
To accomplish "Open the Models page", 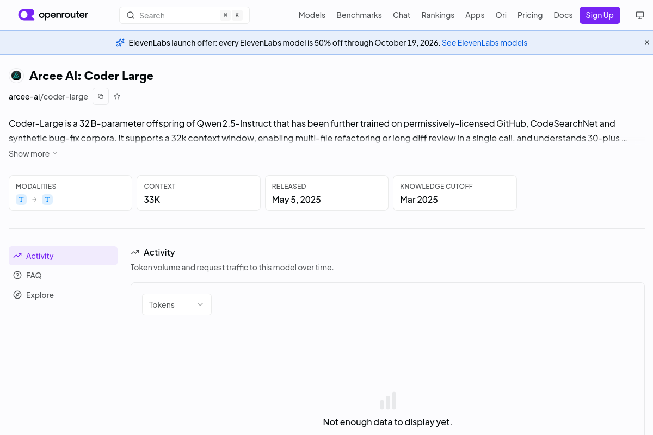I will (x=312, y=15).
